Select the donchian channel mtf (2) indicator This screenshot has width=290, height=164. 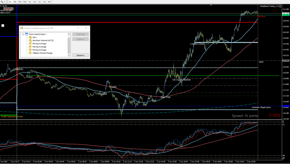(x=43, y=40)
